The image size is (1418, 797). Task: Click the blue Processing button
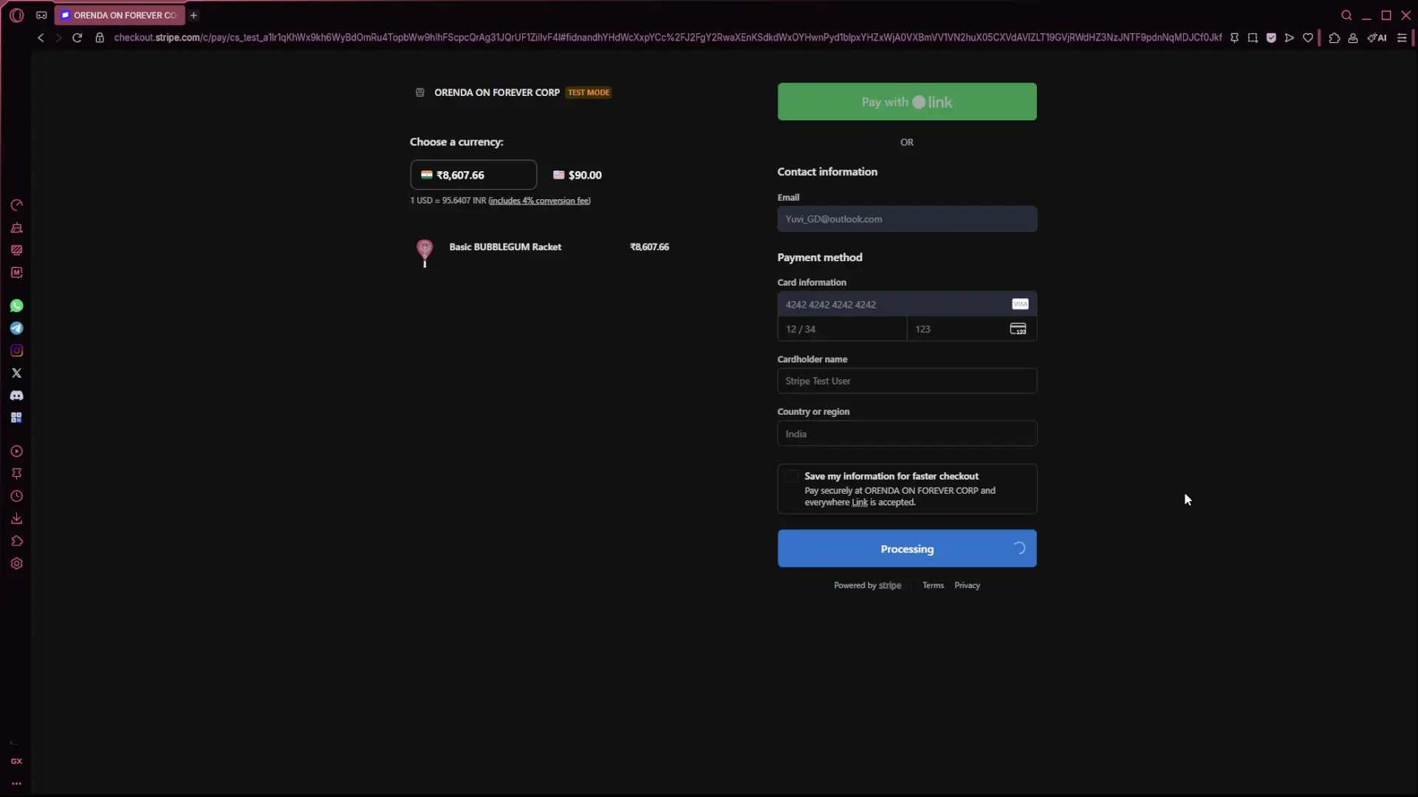click(x=907, y=548)
